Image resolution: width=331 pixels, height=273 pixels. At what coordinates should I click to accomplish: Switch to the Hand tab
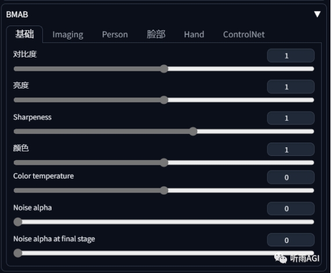pyautogui.click(x=194, y=34)
